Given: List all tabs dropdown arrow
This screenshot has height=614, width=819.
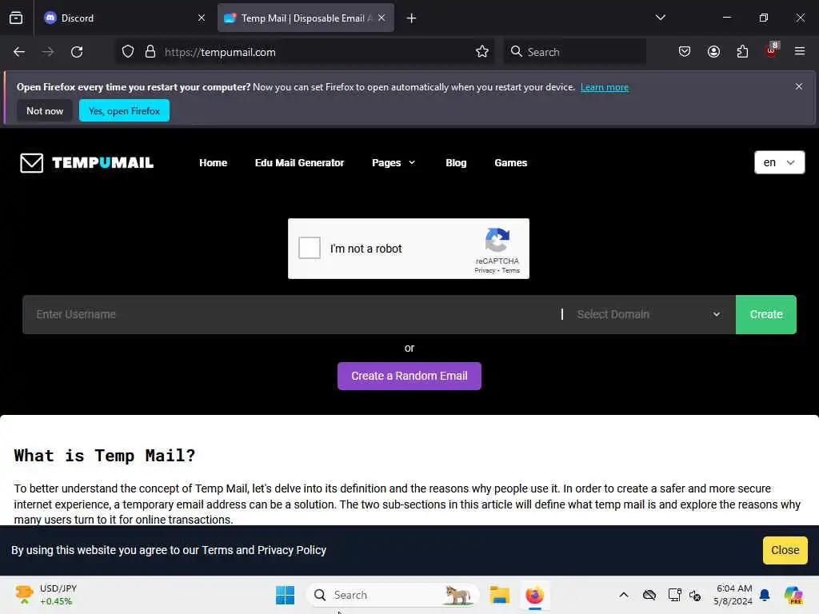Looking at the screenshot, I should pyautogui.click(x=661, y=18).
